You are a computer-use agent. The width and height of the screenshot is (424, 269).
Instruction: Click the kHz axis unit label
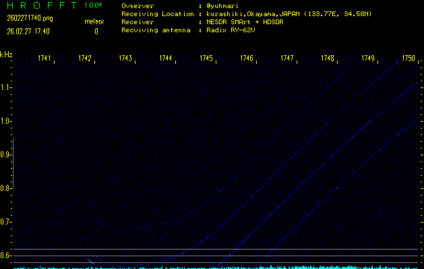pyautogui.click(x=6, y=54)
